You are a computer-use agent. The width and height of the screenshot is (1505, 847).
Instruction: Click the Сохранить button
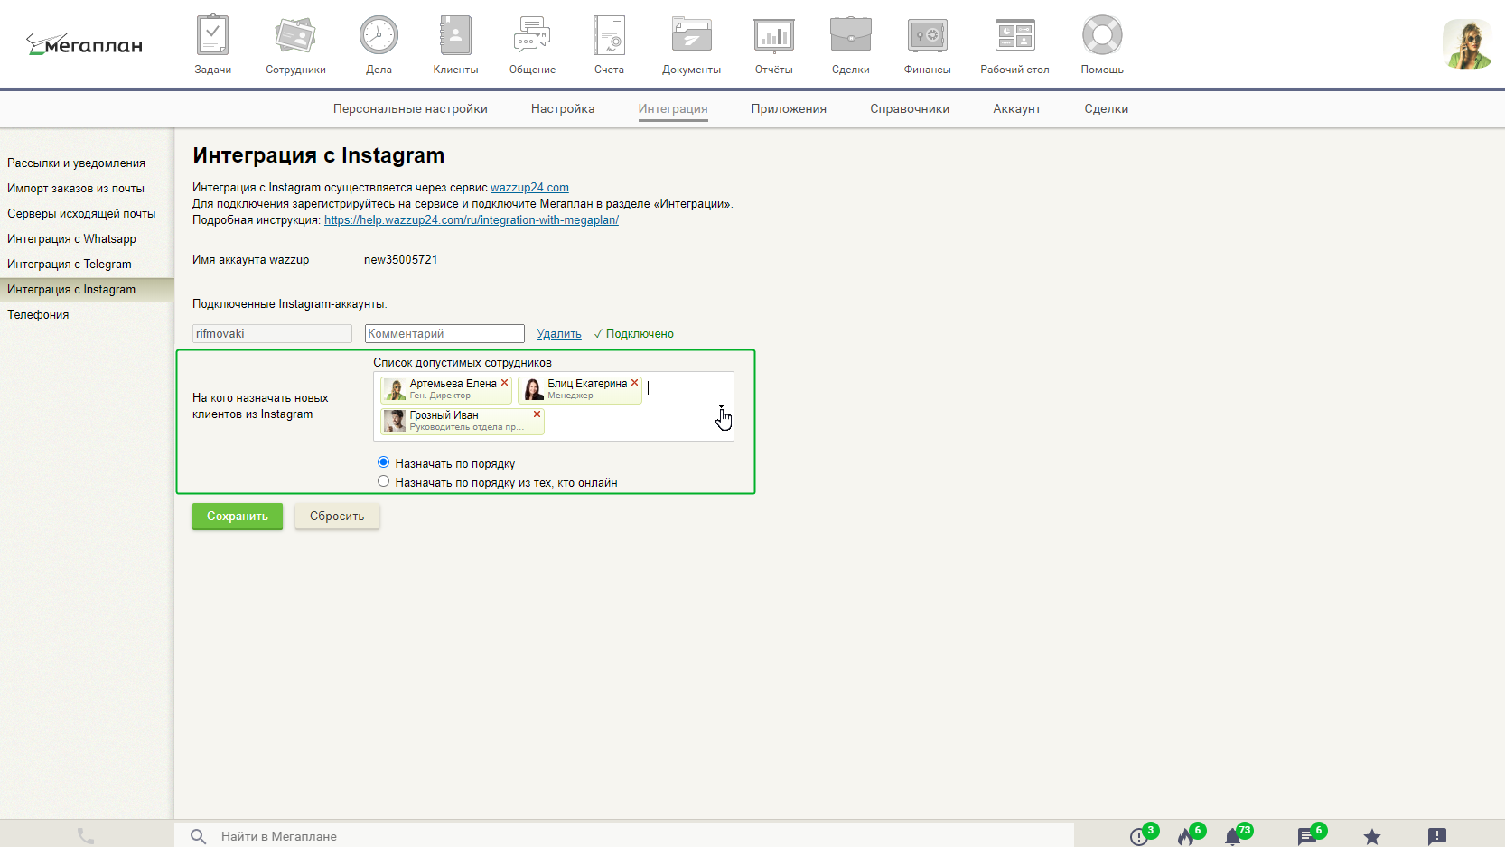tap(238, 517)
